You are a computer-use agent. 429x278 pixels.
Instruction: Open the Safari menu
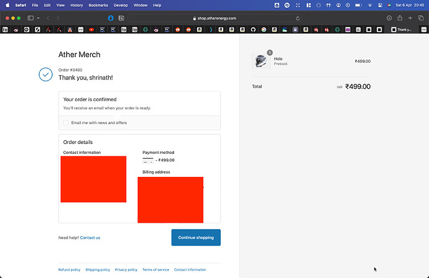click(21, 5)
